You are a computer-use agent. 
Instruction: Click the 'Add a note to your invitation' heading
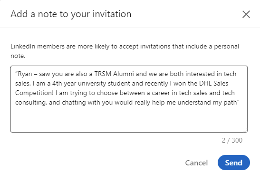pos(71,14)
